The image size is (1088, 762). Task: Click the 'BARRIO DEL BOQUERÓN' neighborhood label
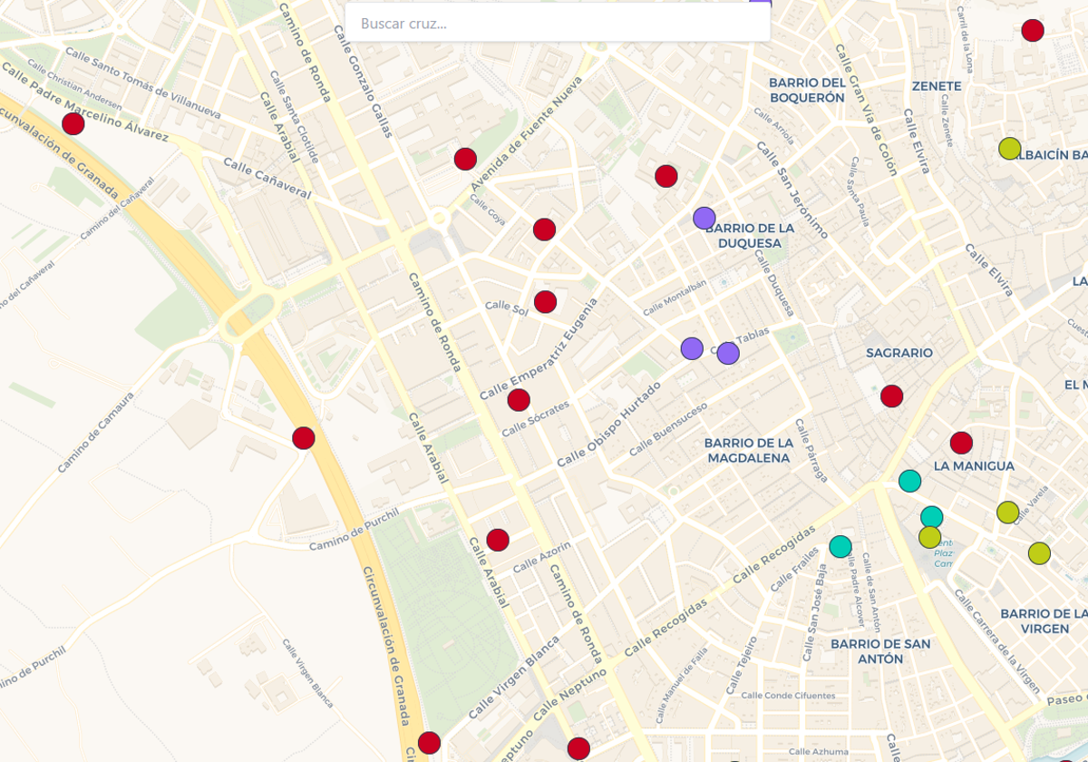click(x=807, y=90)
